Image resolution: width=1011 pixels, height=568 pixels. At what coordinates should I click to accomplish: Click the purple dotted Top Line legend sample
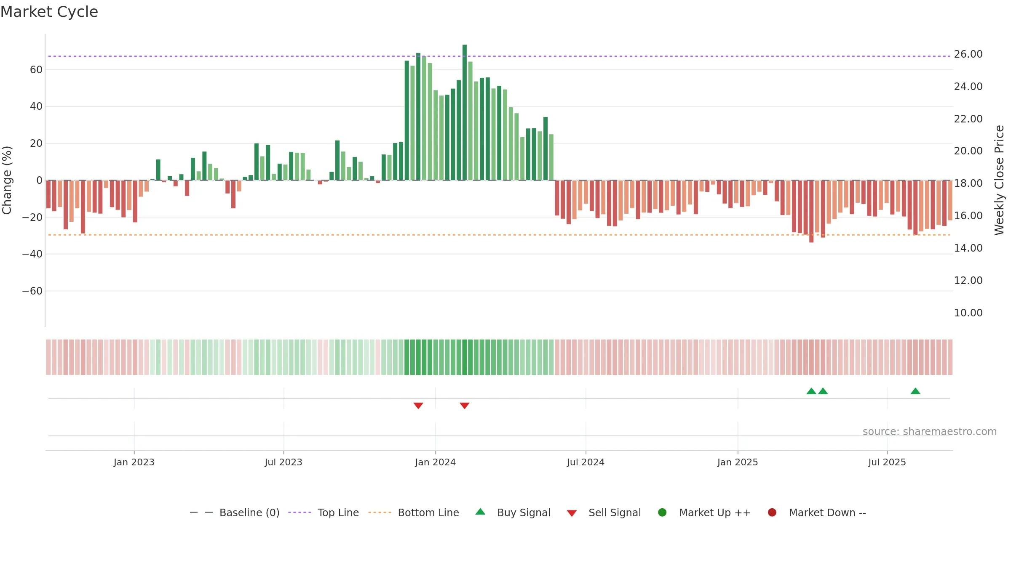click(x=300, y=512)
